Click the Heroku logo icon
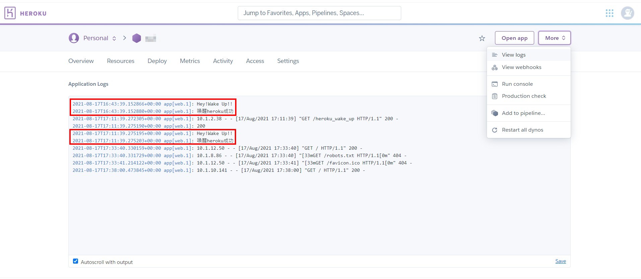The height and width of the screenshot is (279, 641). point(10,13)
